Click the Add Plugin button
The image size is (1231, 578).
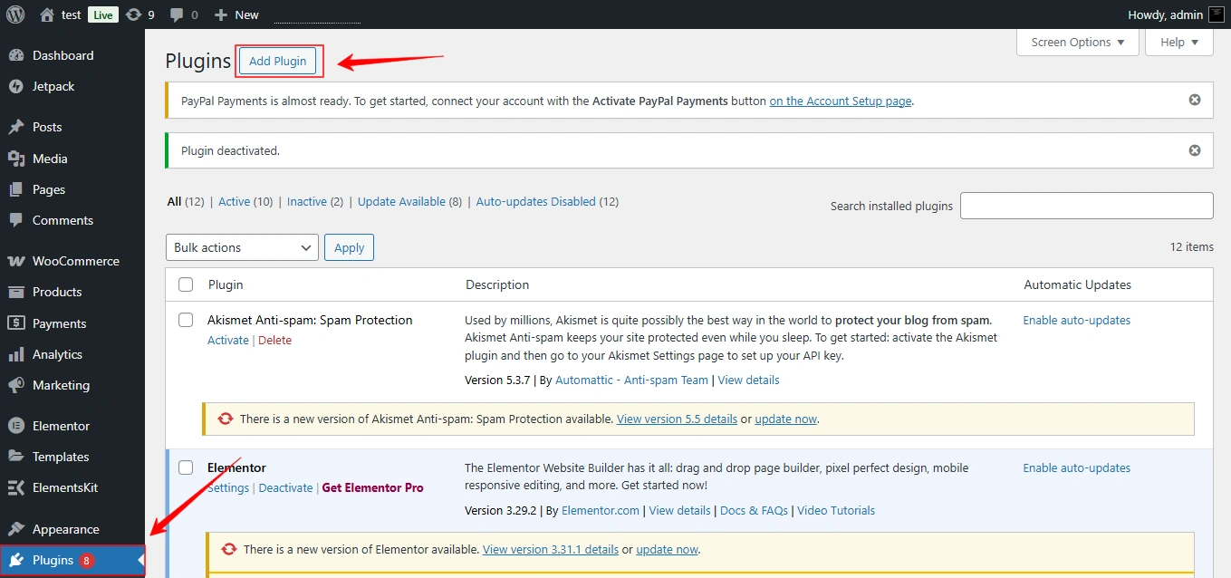pos(278,61)
